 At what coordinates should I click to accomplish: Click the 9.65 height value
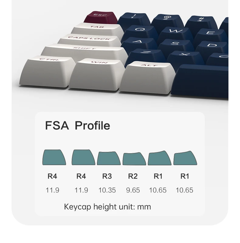(x=133, y=190)
